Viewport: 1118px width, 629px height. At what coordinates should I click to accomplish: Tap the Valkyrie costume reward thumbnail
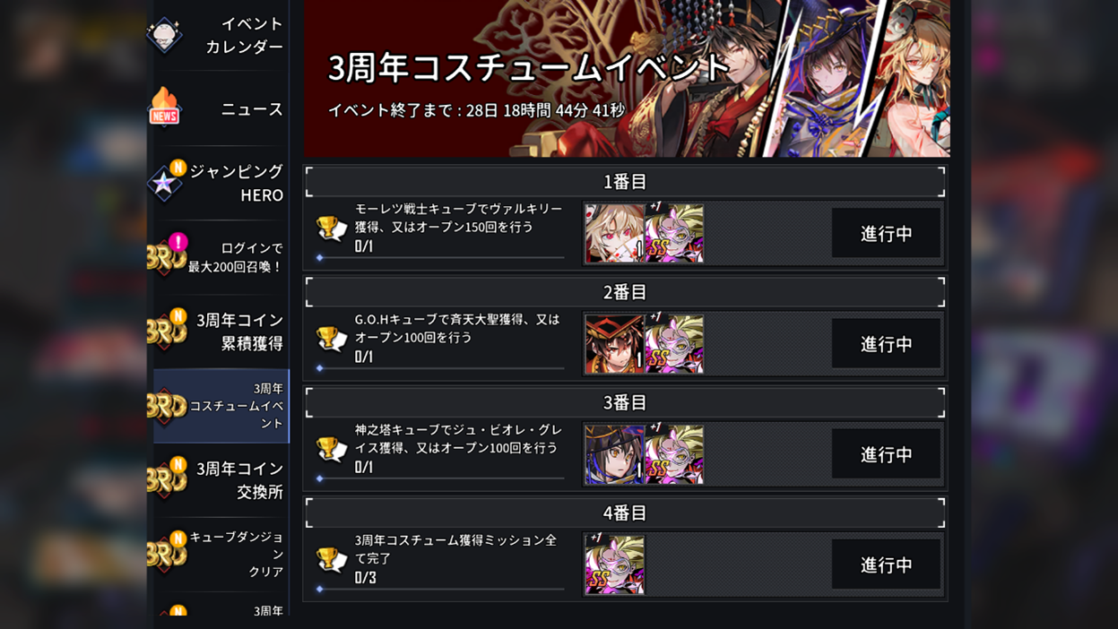(x=614, y=233)
